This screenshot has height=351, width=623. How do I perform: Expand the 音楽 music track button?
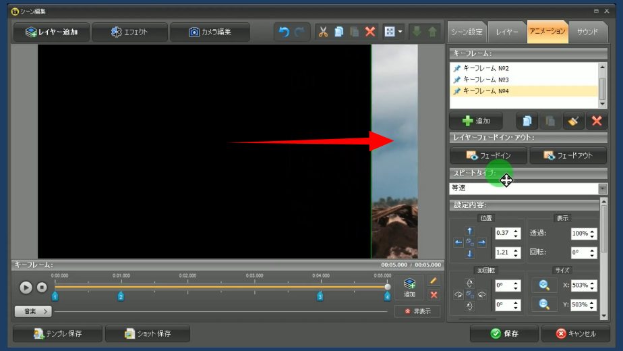pos(33,311)
